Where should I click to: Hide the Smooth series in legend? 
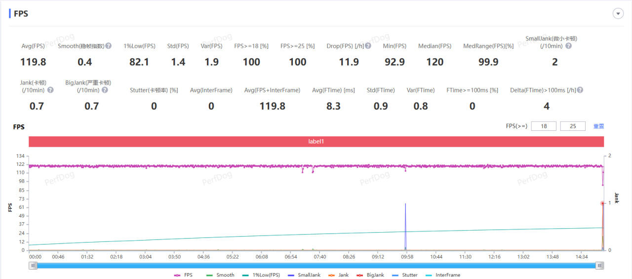point(220,275)
